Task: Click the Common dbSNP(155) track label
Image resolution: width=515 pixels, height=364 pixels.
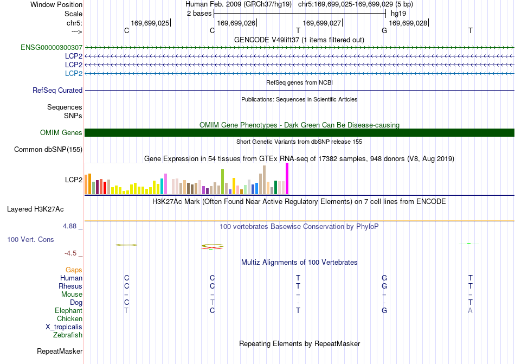Action: [48, 150]
